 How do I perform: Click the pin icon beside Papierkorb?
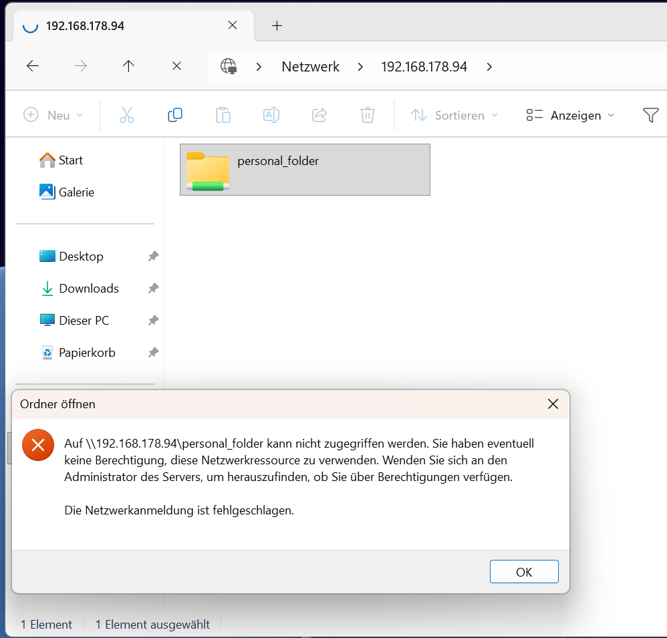point(153,353)
